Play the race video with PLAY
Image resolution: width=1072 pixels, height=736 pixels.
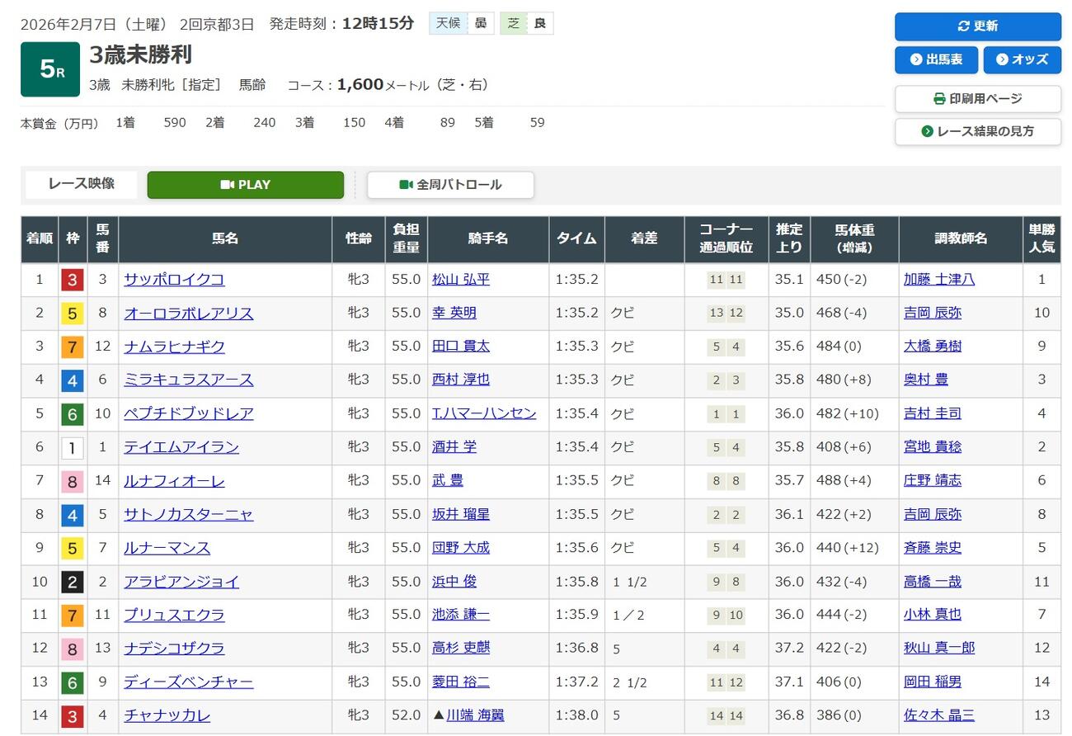tap(246, 185)
